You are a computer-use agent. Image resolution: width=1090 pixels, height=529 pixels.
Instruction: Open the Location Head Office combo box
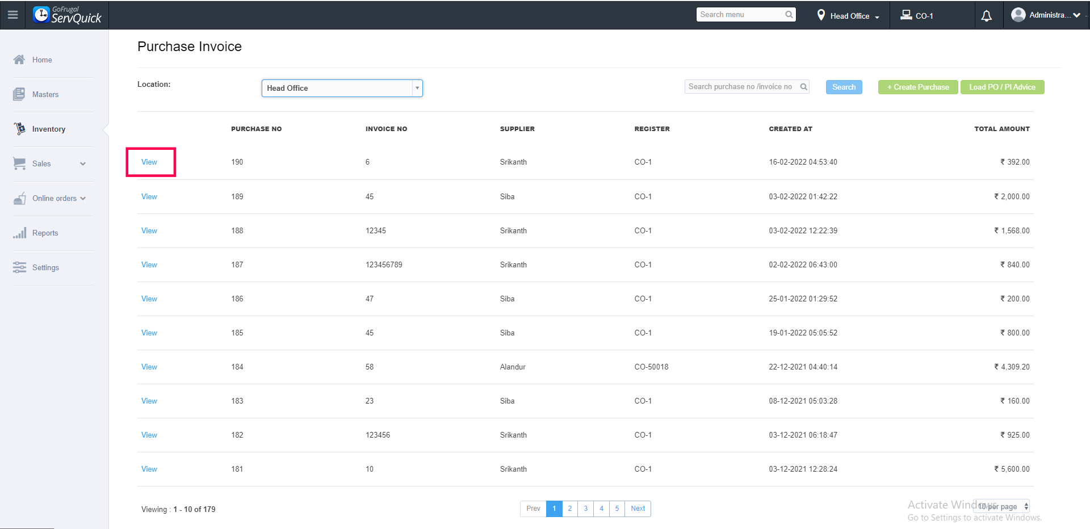coord(342,88)
